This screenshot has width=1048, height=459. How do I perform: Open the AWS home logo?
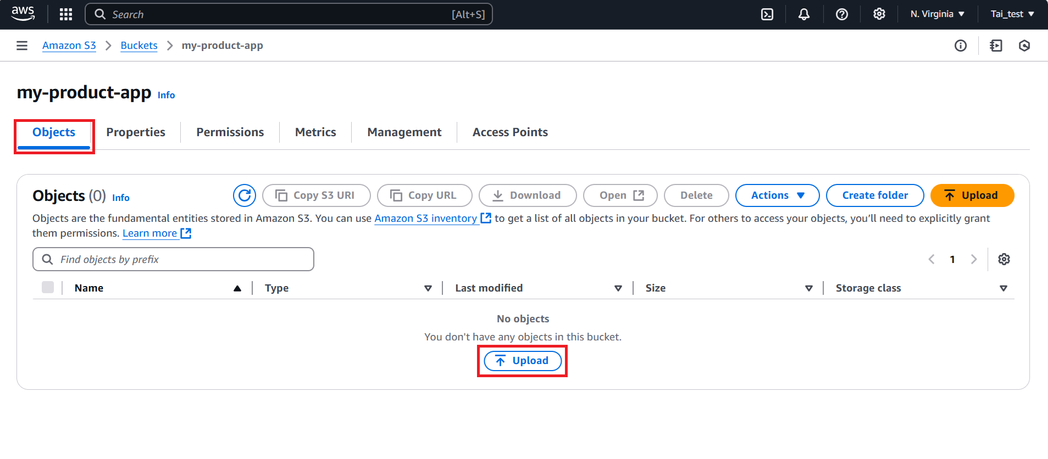(x=23, y=14)
